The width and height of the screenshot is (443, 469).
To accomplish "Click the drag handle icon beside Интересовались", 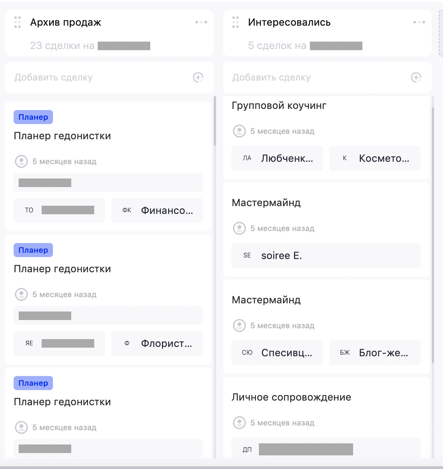I will click(235, 22).
